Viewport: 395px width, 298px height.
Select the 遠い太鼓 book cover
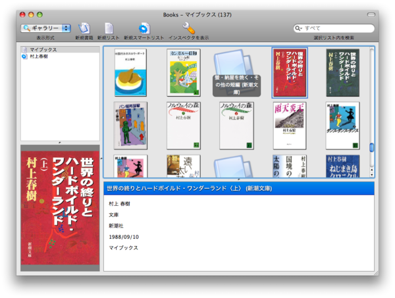pyautogui.click(x=184, y=166)
